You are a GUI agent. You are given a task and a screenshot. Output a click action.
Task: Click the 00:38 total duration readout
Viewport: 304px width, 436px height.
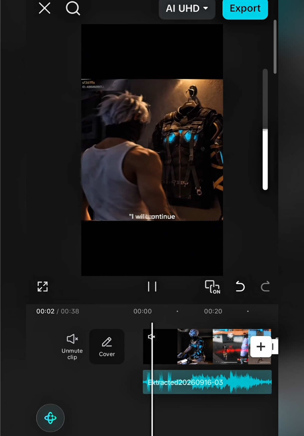(70, 311)
